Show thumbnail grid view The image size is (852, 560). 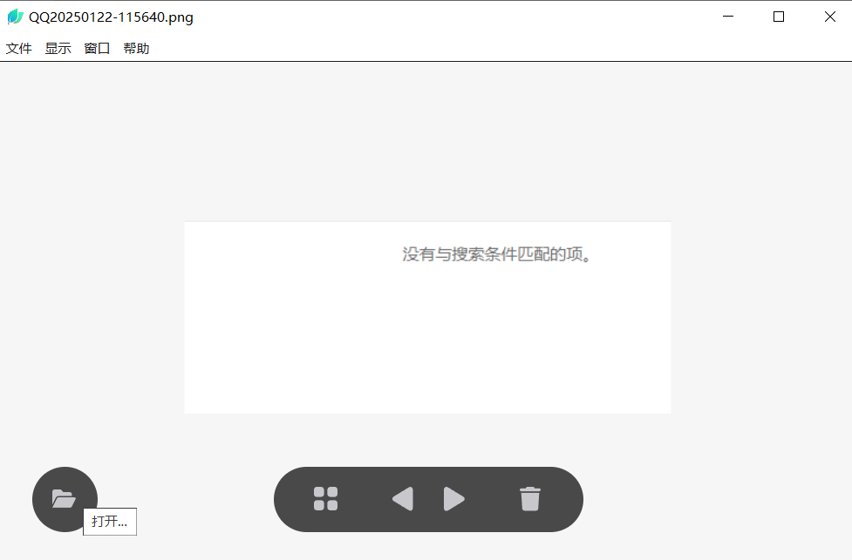click(x=325, y=499)
